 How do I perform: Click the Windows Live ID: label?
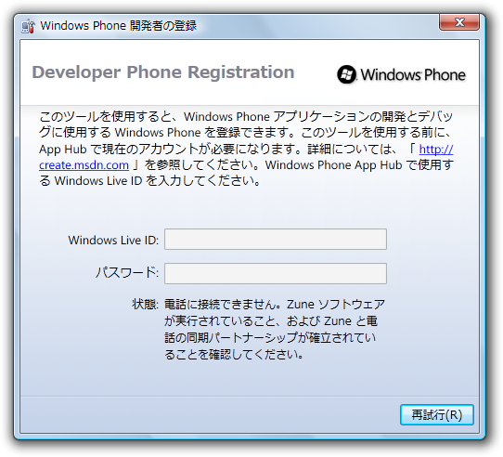click(x=113, y=240)
